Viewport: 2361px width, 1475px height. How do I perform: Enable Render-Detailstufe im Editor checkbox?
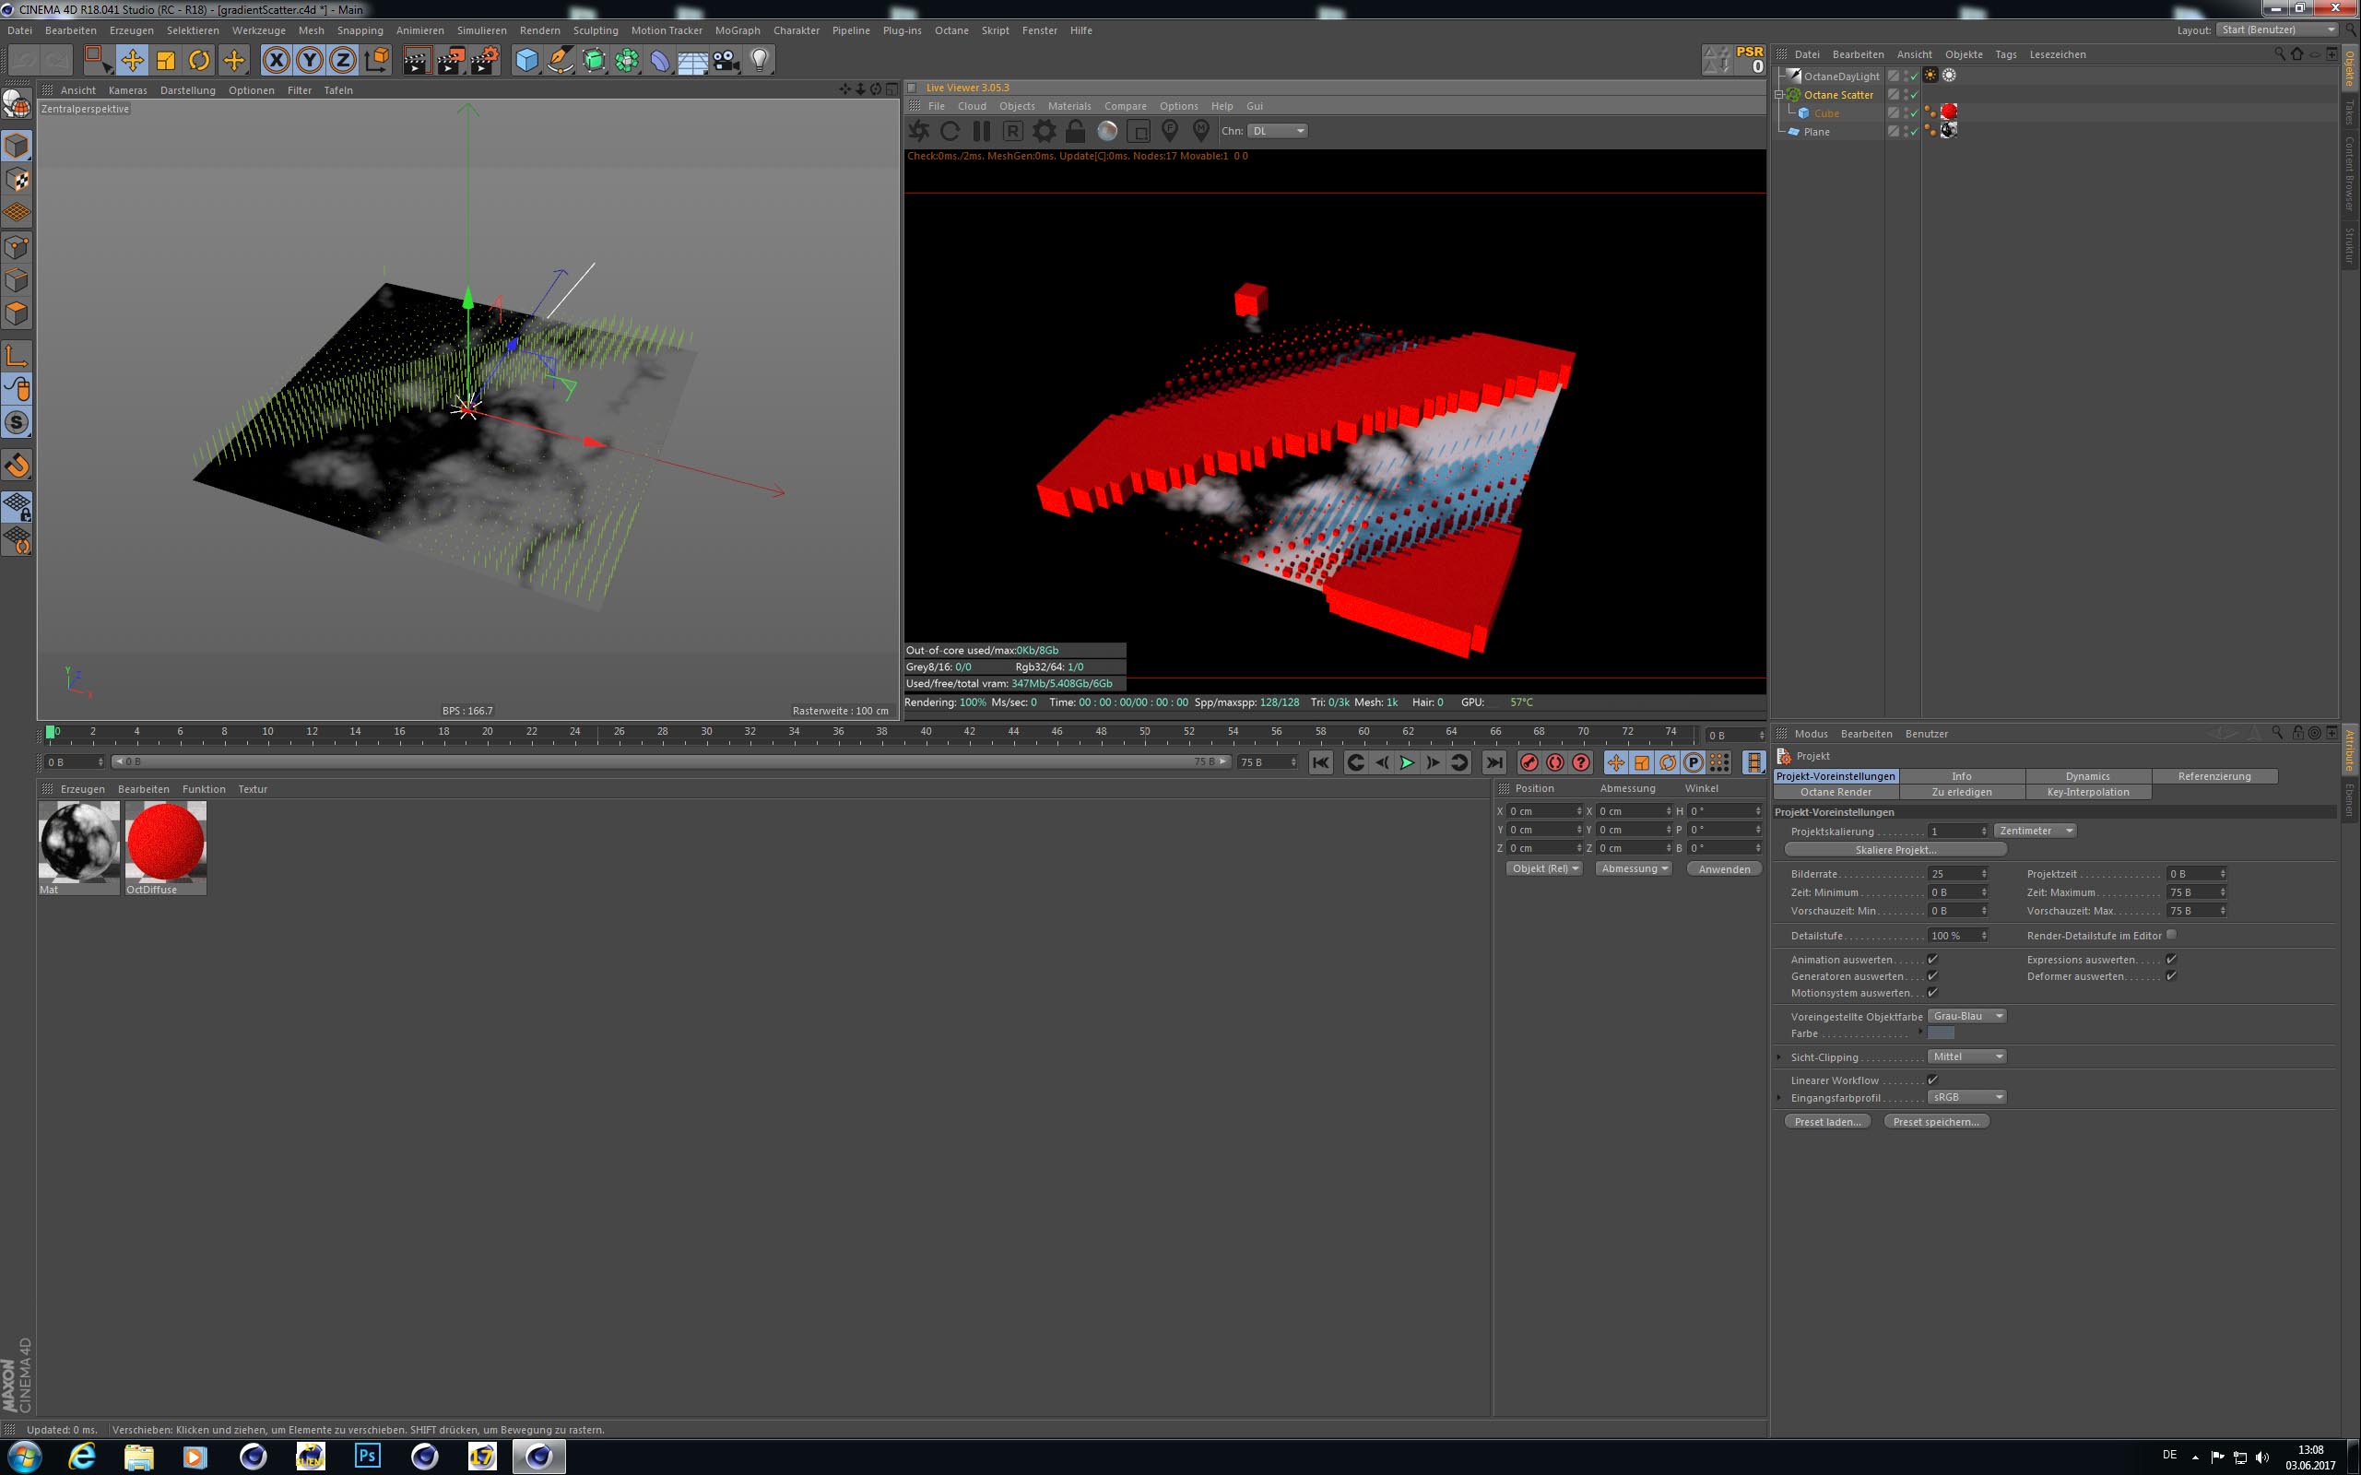2171,935
